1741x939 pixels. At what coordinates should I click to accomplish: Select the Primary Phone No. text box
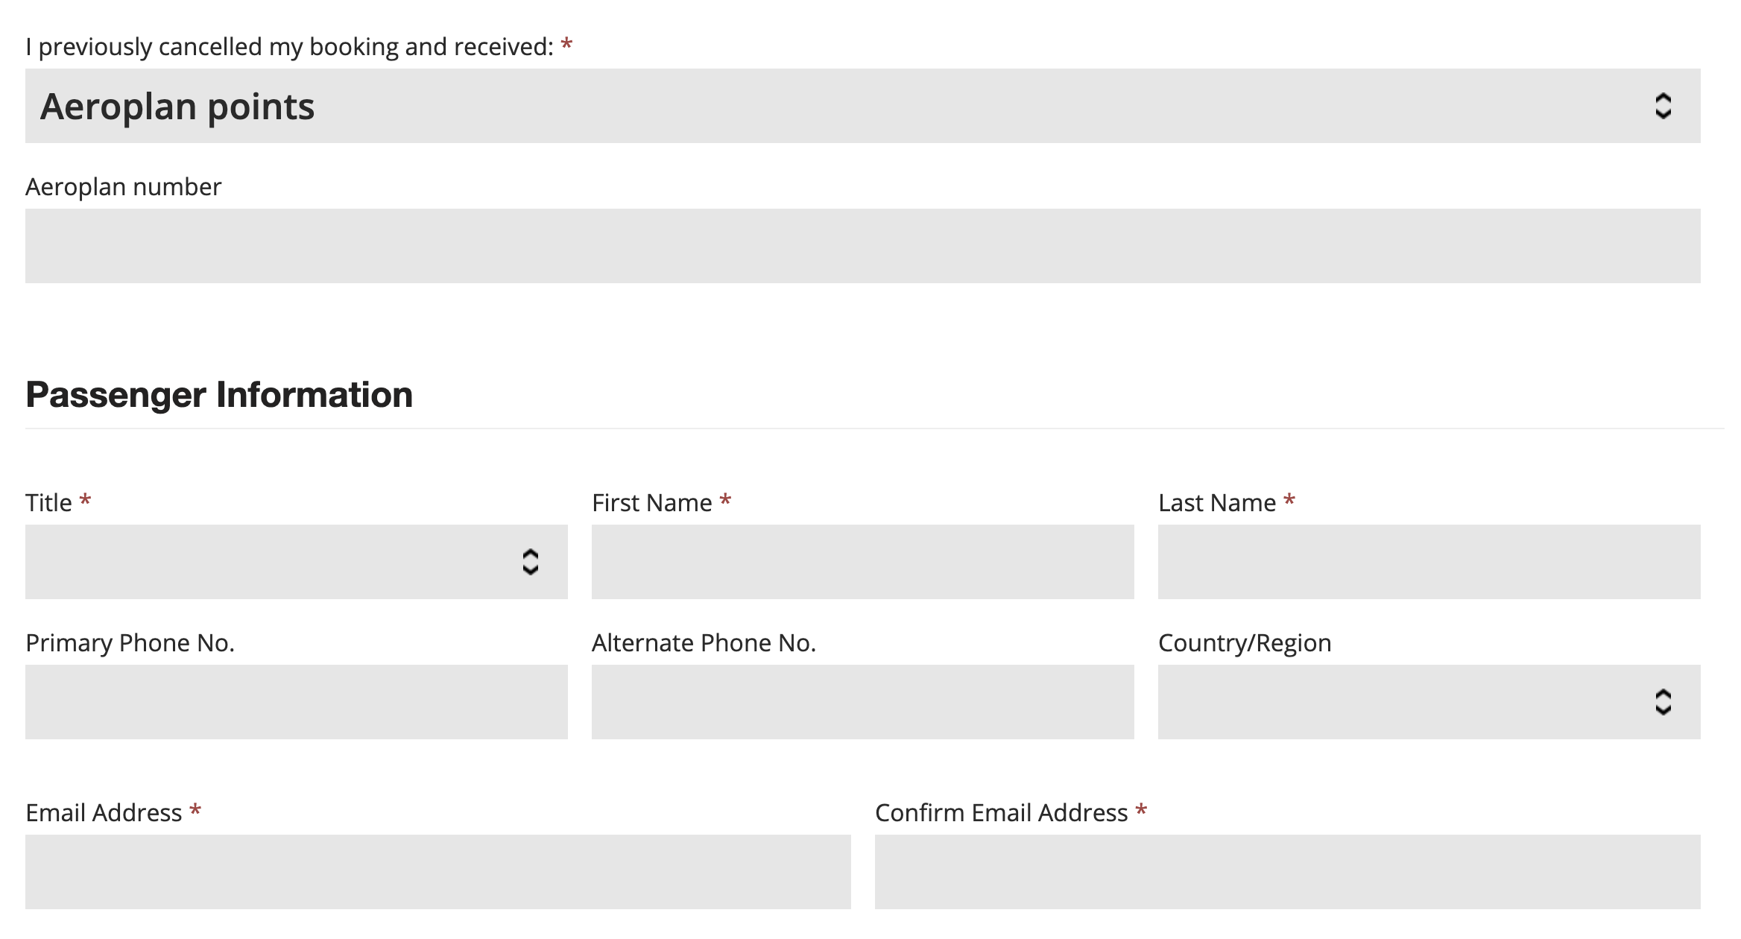(296, 702)
